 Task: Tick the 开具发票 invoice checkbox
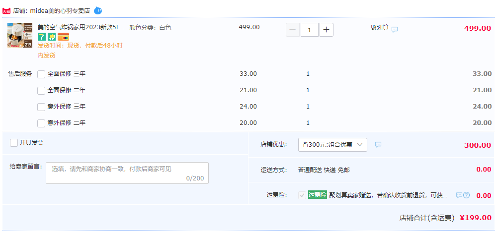13,143
